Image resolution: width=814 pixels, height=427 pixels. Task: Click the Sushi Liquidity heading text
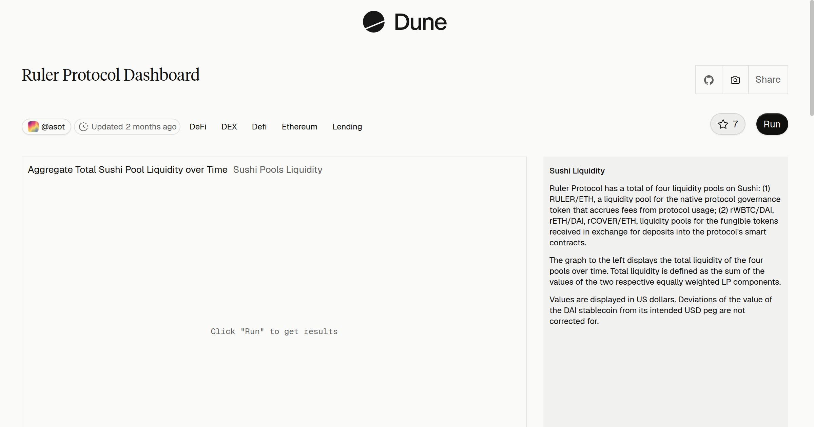577,171
